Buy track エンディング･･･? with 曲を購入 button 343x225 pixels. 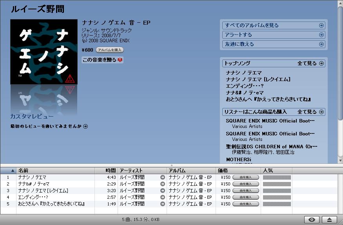pos(246,197)
